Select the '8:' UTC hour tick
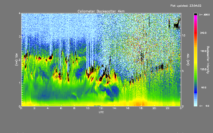213x133 pixels. point(75,108)
